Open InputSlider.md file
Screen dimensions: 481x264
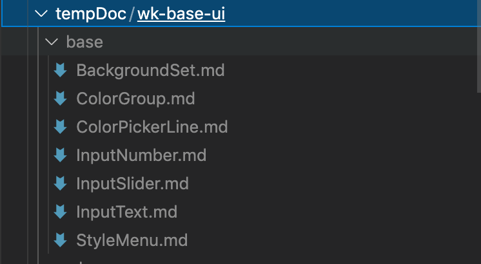133,184
